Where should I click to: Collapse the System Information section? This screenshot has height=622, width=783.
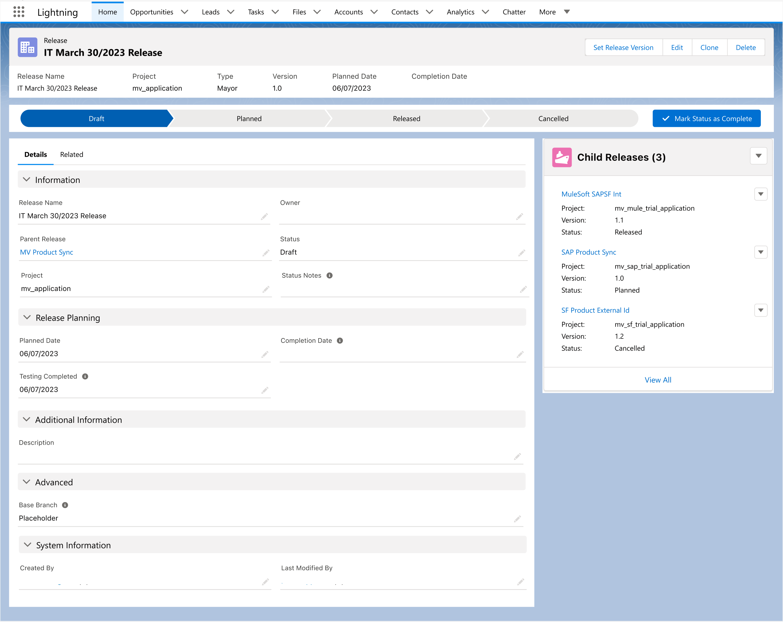click(27, 545)
